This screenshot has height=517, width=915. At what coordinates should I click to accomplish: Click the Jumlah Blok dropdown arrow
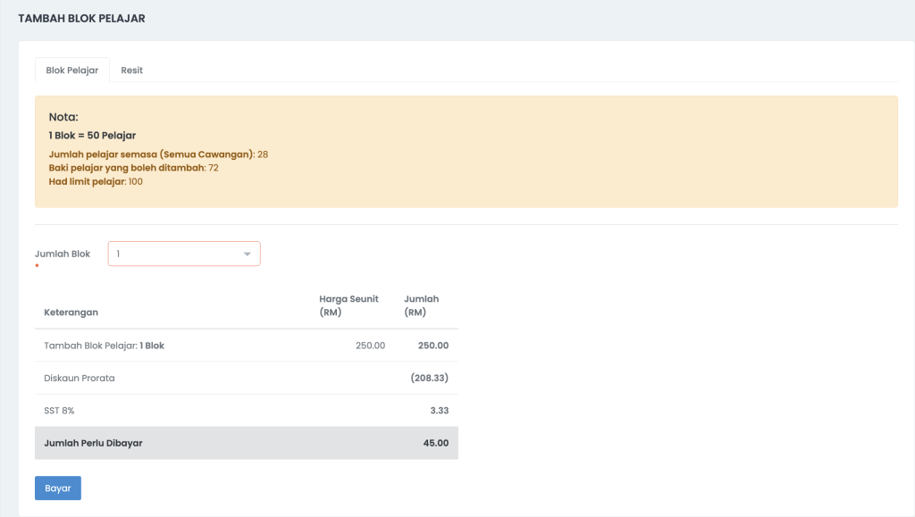247,254
